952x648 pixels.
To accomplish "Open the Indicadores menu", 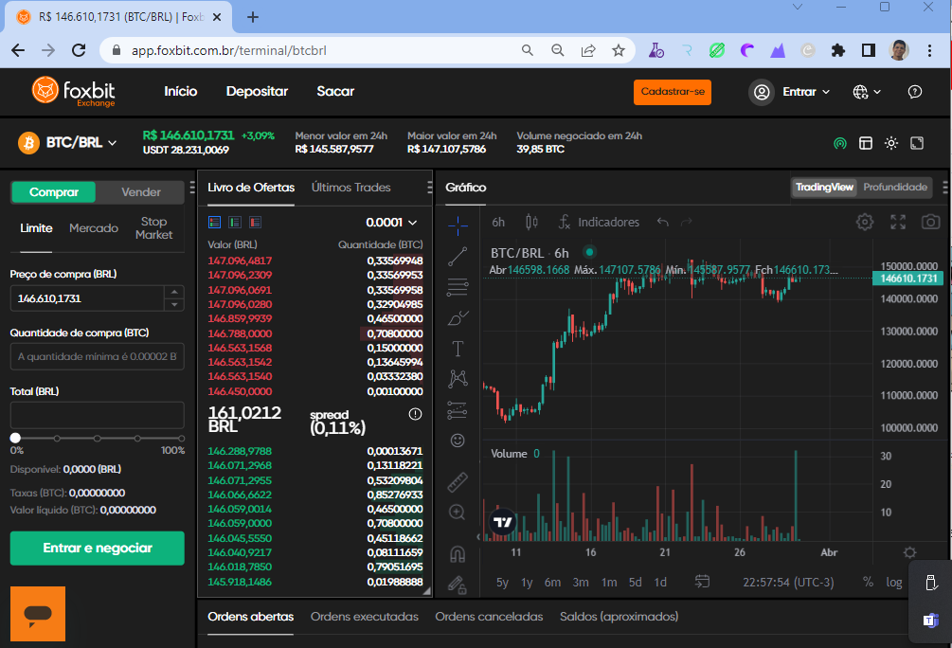I will (599, 223).
